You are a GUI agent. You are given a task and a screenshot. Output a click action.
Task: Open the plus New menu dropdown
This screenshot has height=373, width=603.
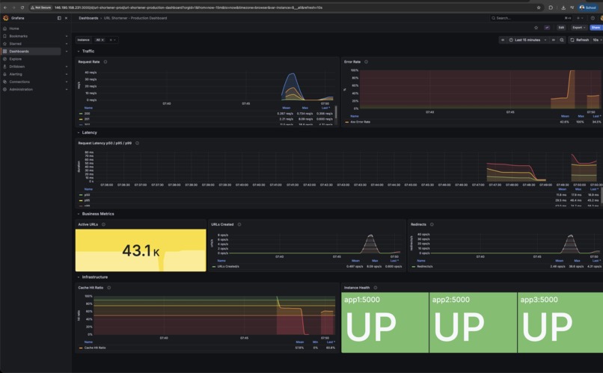pos(580,18)
